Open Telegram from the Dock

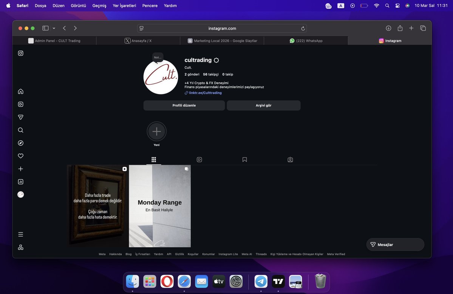(x=261, y=282)
